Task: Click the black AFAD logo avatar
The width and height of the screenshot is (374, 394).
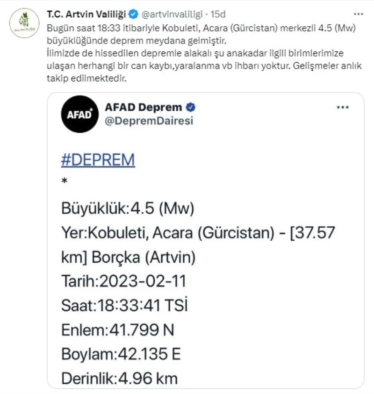Action: 79,114
